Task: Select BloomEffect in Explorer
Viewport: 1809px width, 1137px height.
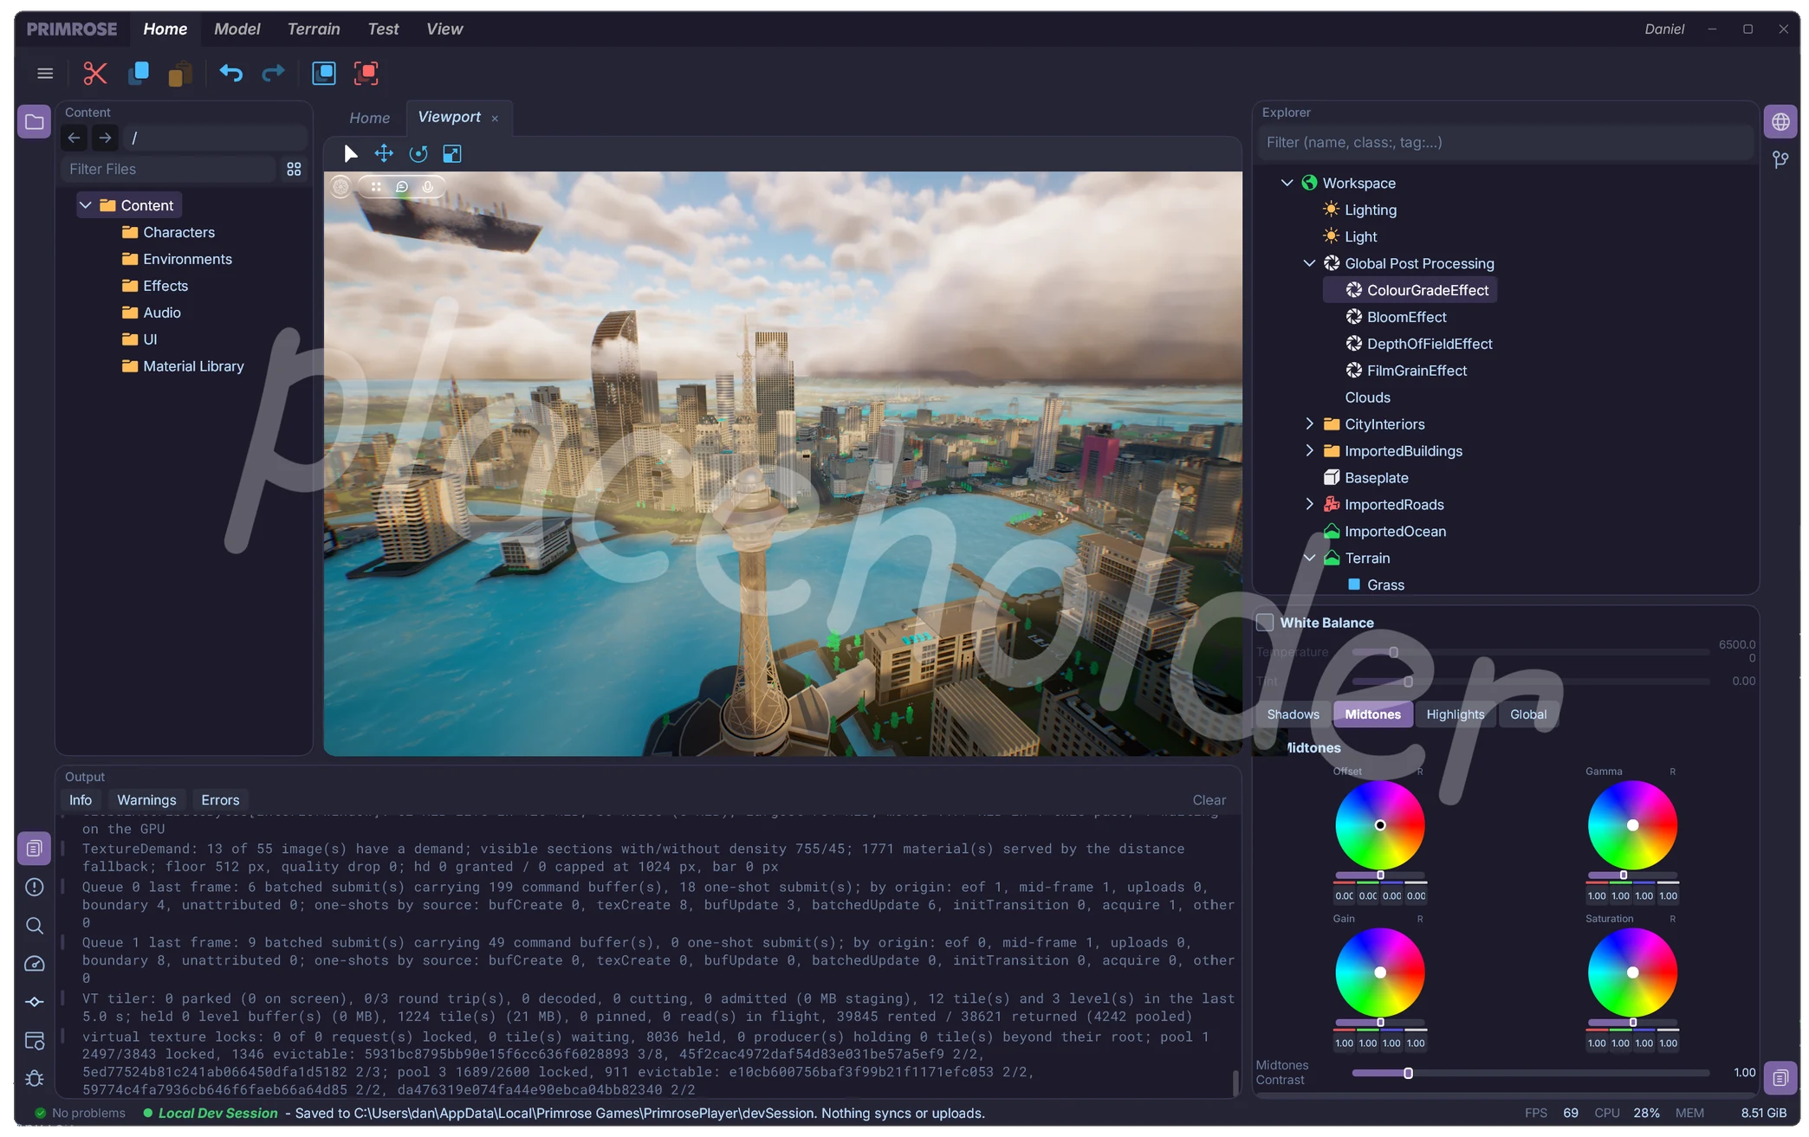Action: pos(1406,317)
